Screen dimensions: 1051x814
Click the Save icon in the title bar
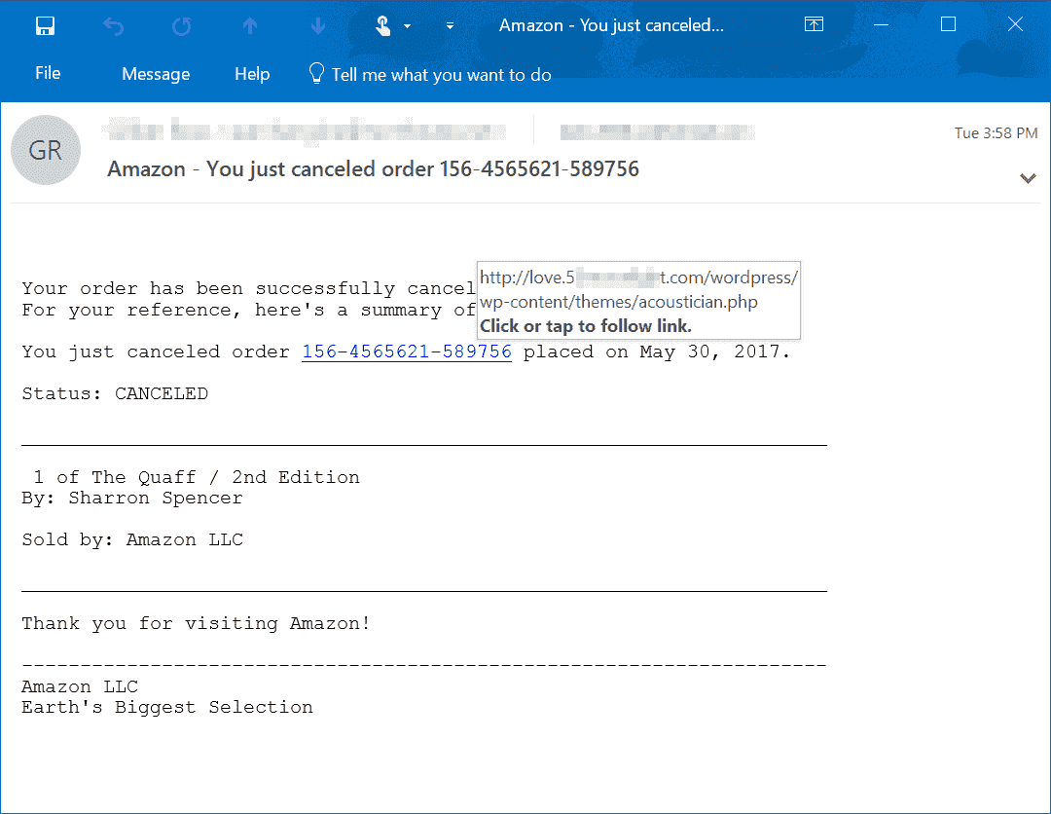coord(45,26)
